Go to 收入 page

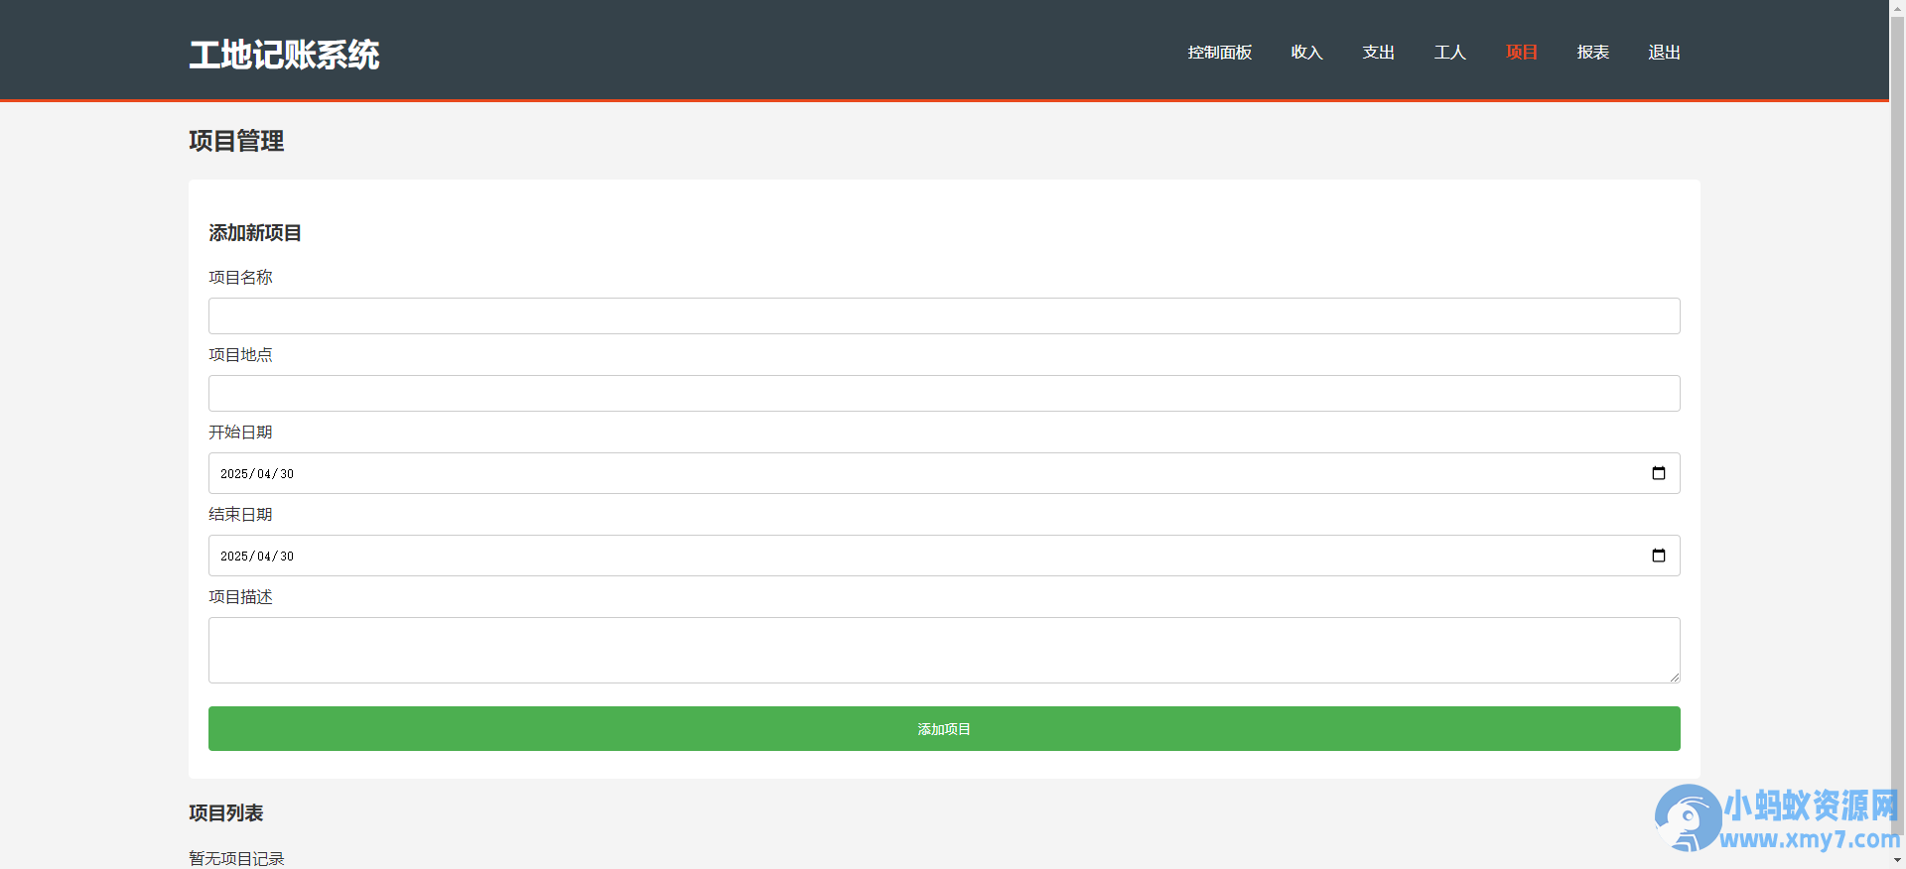tap(1307, 52)
